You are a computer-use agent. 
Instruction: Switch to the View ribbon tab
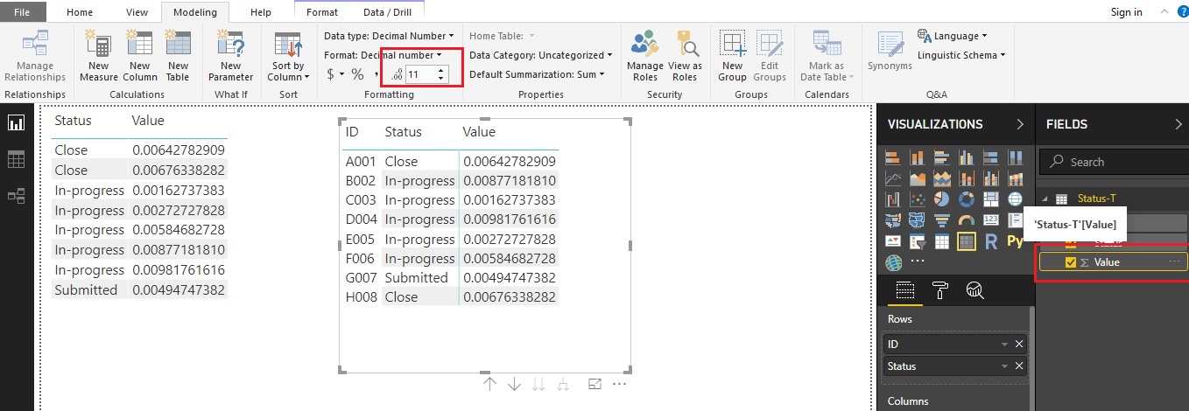tap(137, 12)
